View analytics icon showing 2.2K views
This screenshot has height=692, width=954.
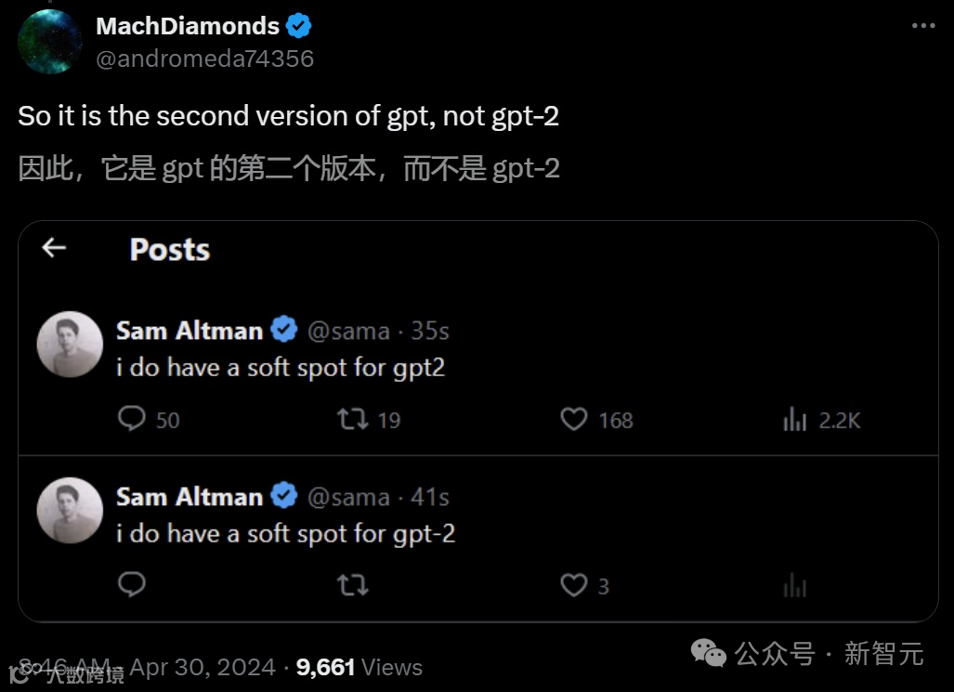(x=795, y=421)
